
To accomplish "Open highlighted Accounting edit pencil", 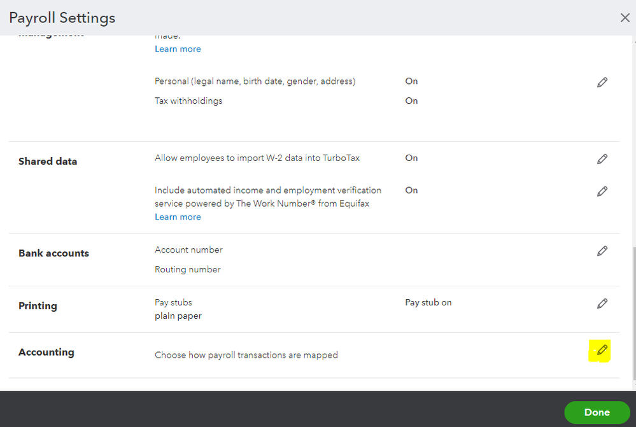I will [x=601, y=350].
